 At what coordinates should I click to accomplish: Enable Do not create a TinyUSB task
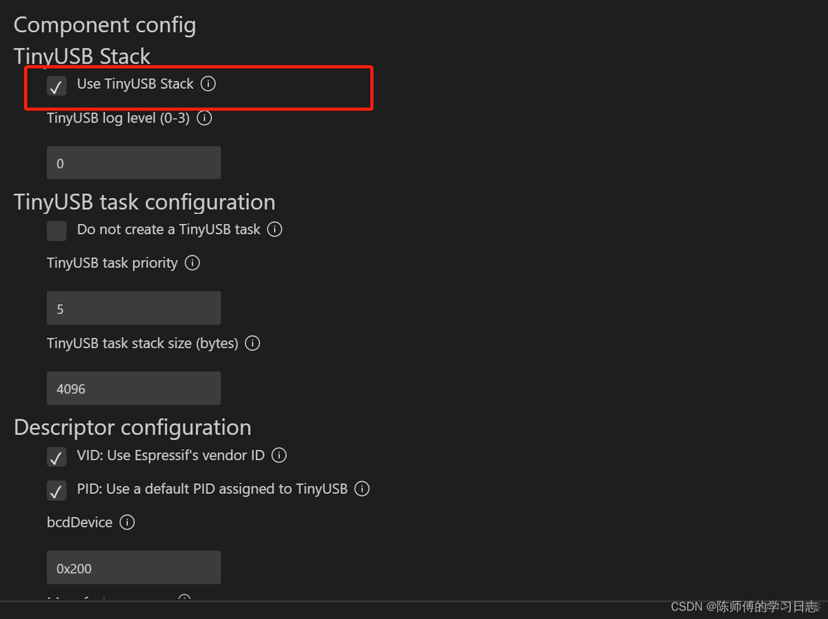pos(57,231)
